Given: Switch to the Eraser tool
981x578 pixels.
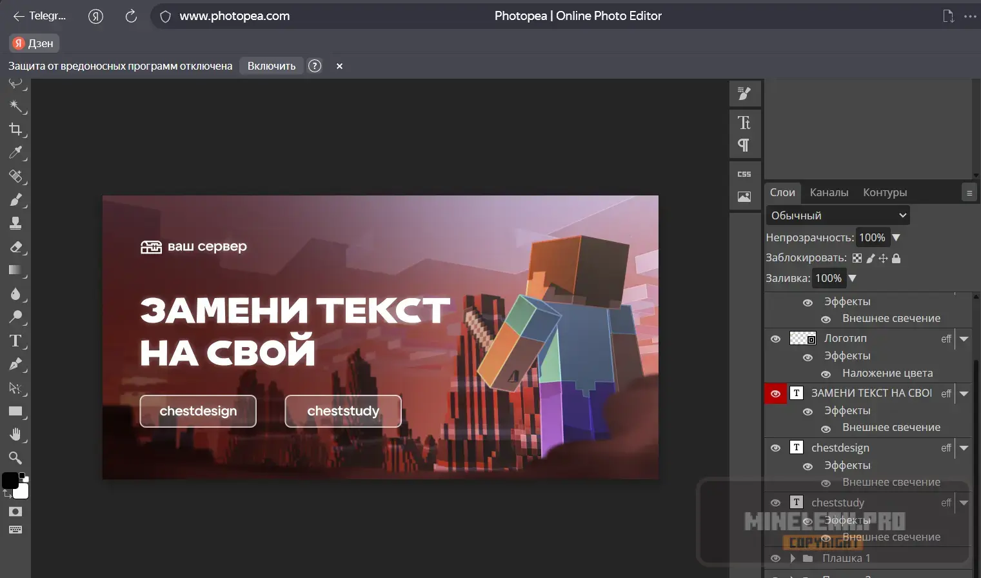Looking at the screenshot, I should pyautogui.click(x=16, y=247).
